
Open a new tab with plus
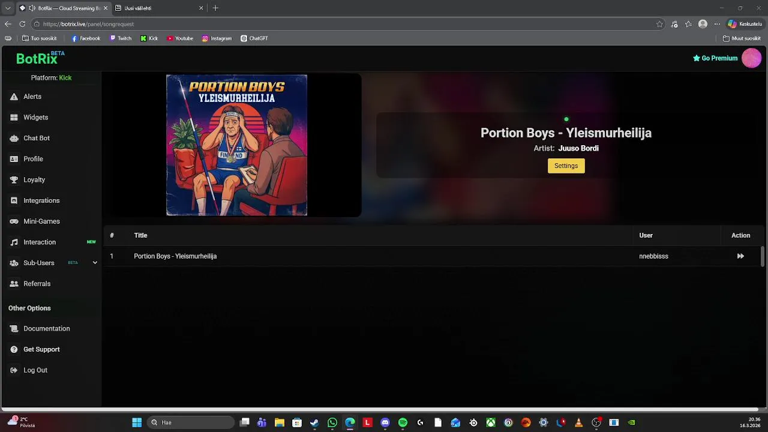215,8
